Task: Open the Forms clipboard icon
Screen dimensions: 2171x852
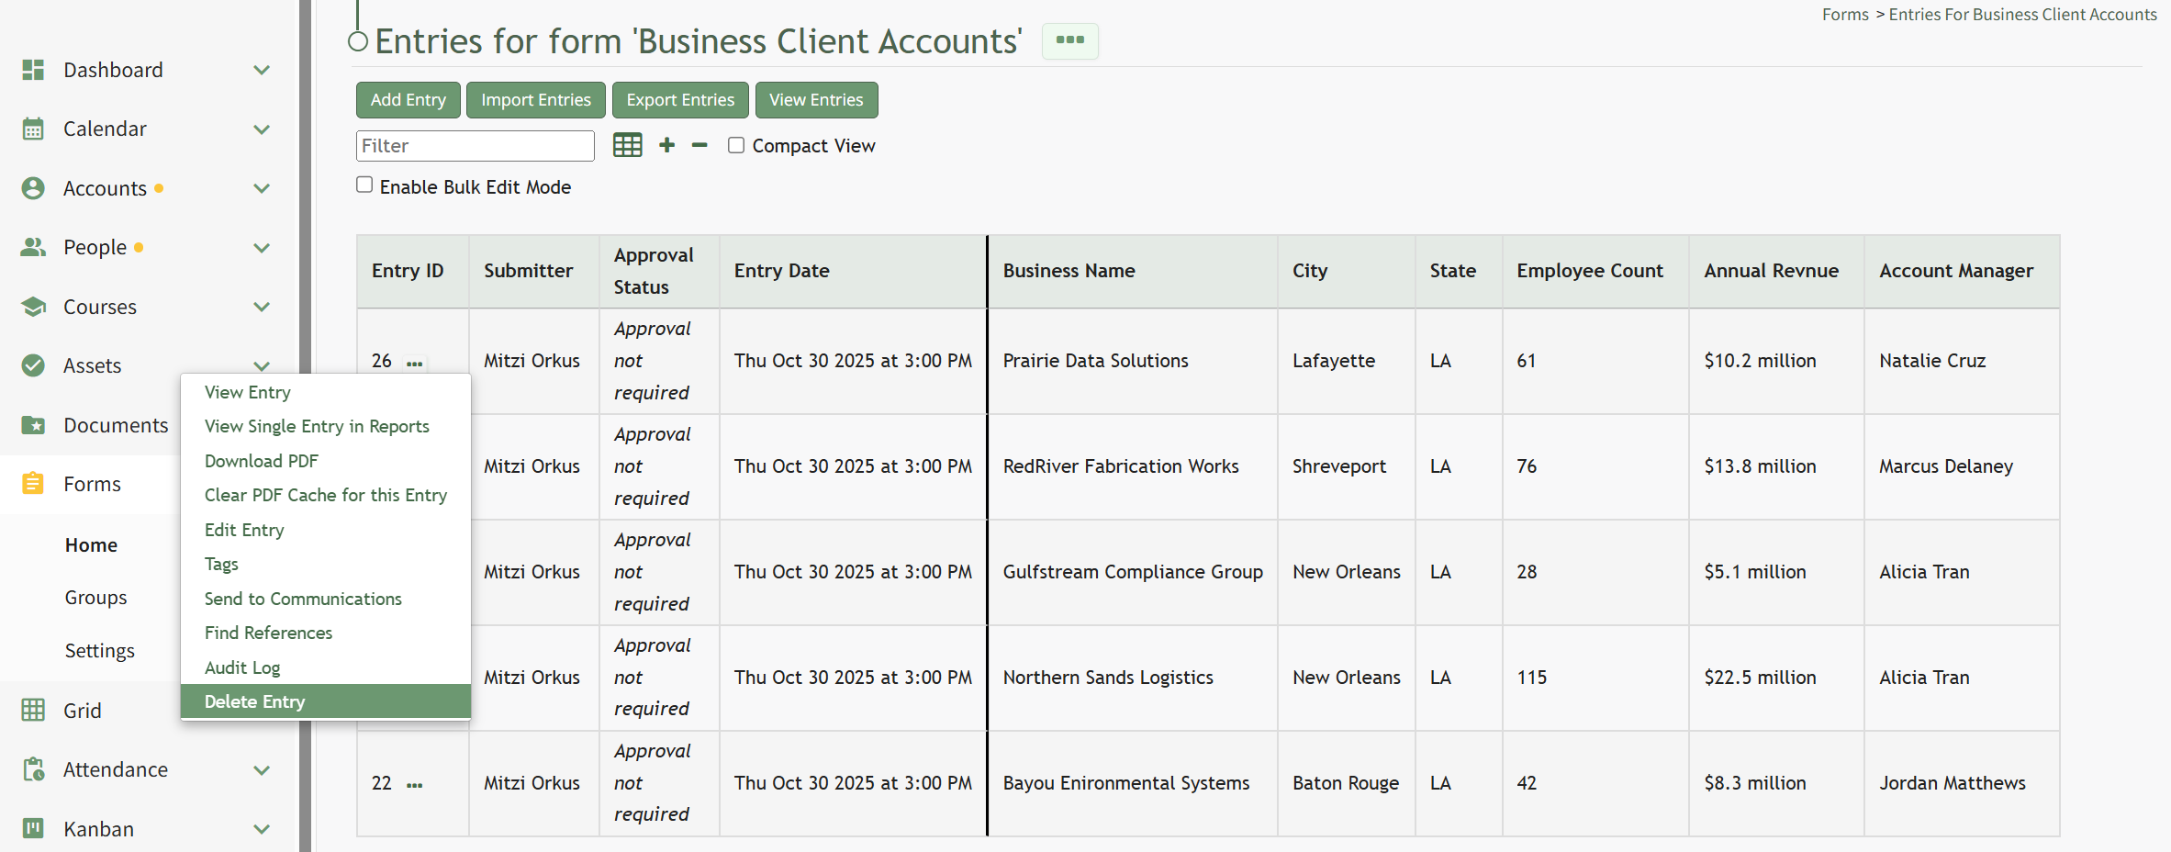Action: coord(33,484)
